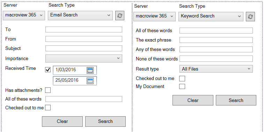Open Server dropdown in Keyword Search panel

pyautogui.click(x=155, y=16)
